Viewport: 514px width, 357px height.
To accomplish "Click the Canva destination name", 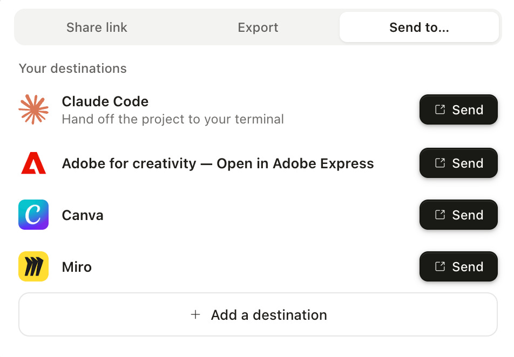I will (x=83, y=215).
